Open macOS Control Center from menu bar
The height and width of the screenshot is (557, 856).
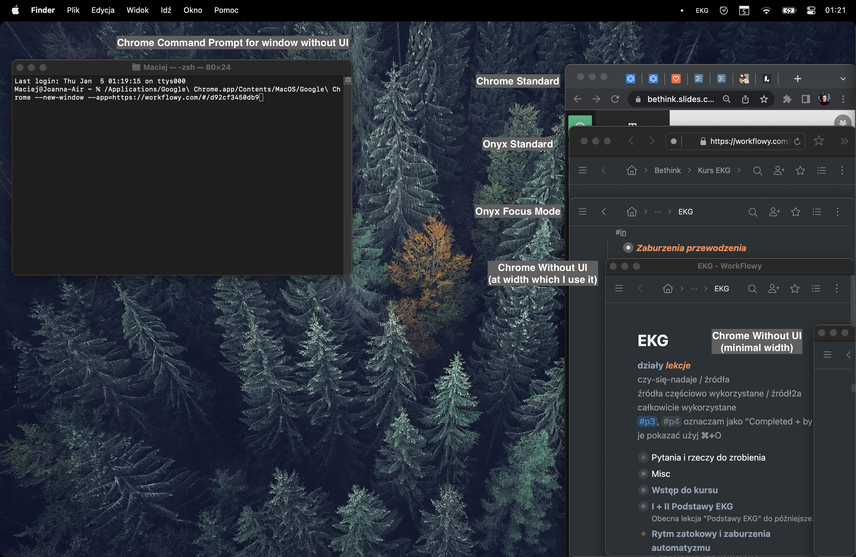pyautogui.click(x=811, y=10)
